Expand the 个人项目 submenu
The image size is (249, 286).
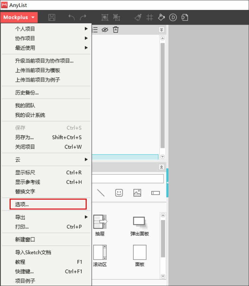click(x=46, y=29)
